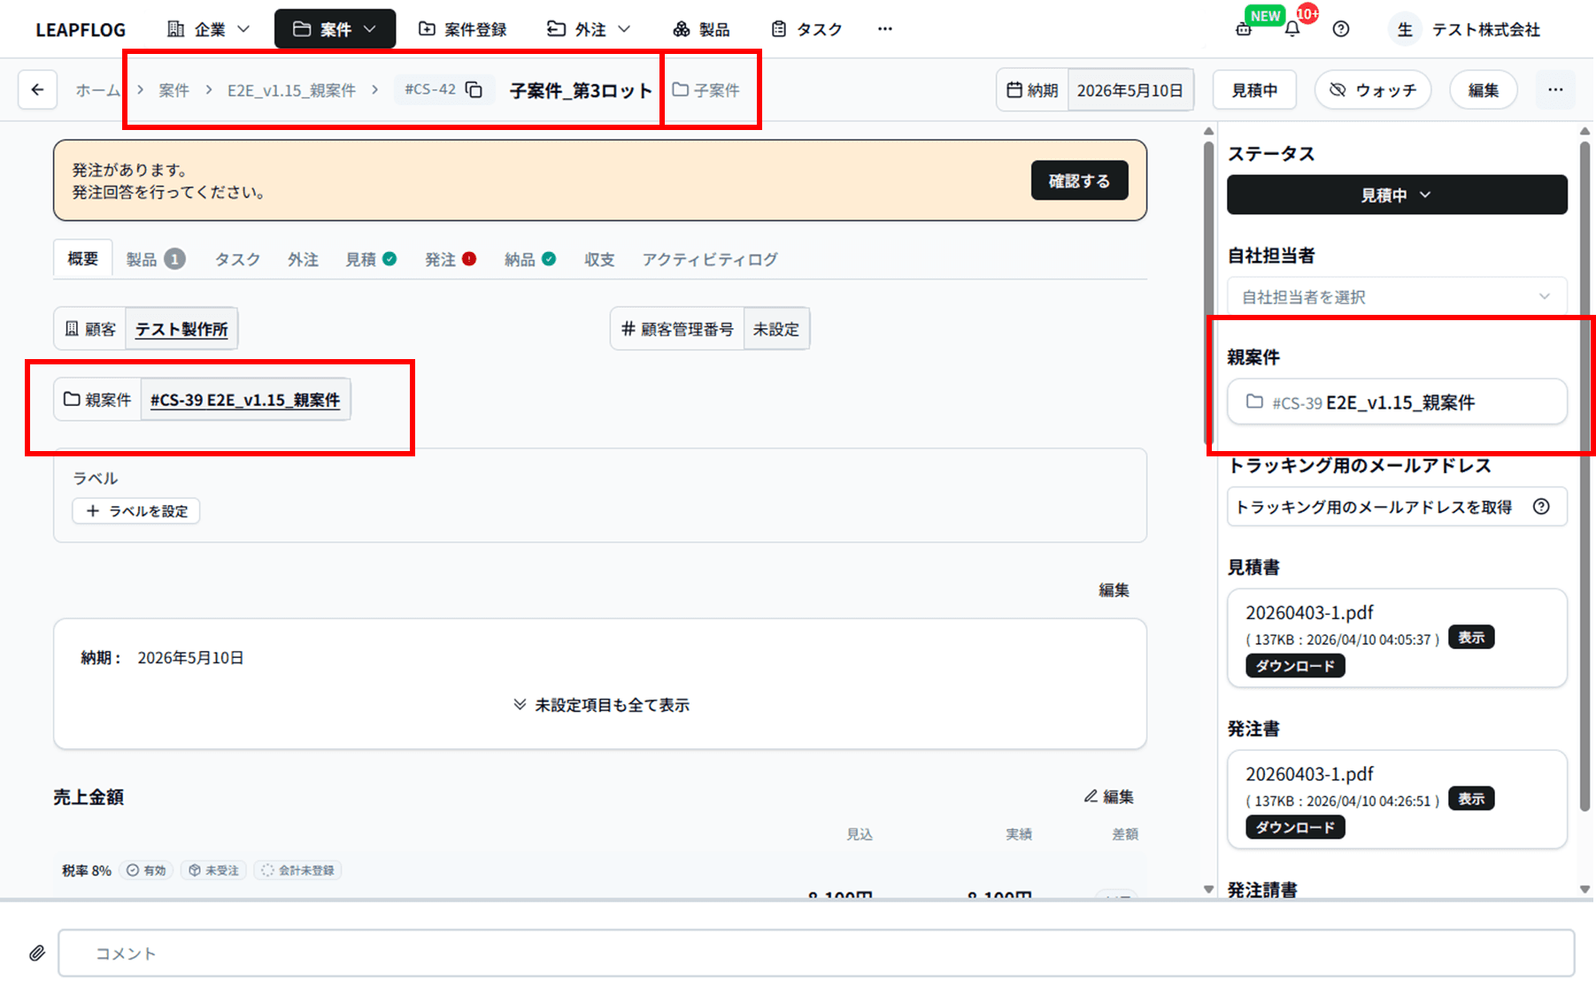Switch to the 収支 tab
1596x995 pixels.
pyautogui.click(x=598, y=258)
